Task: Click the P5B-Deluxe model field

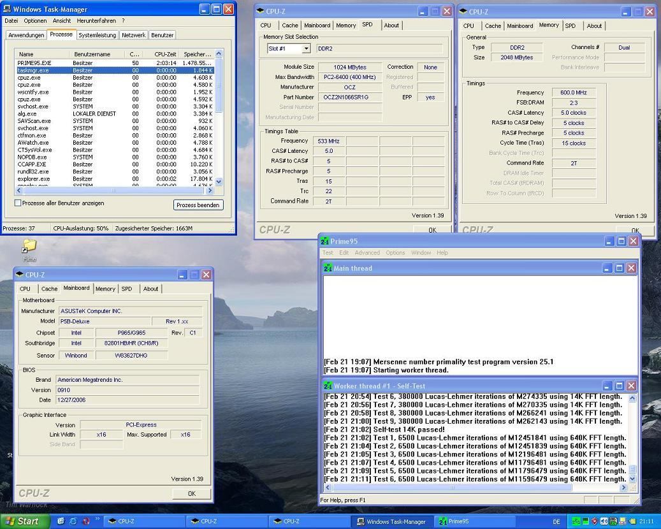Action: 104,321
